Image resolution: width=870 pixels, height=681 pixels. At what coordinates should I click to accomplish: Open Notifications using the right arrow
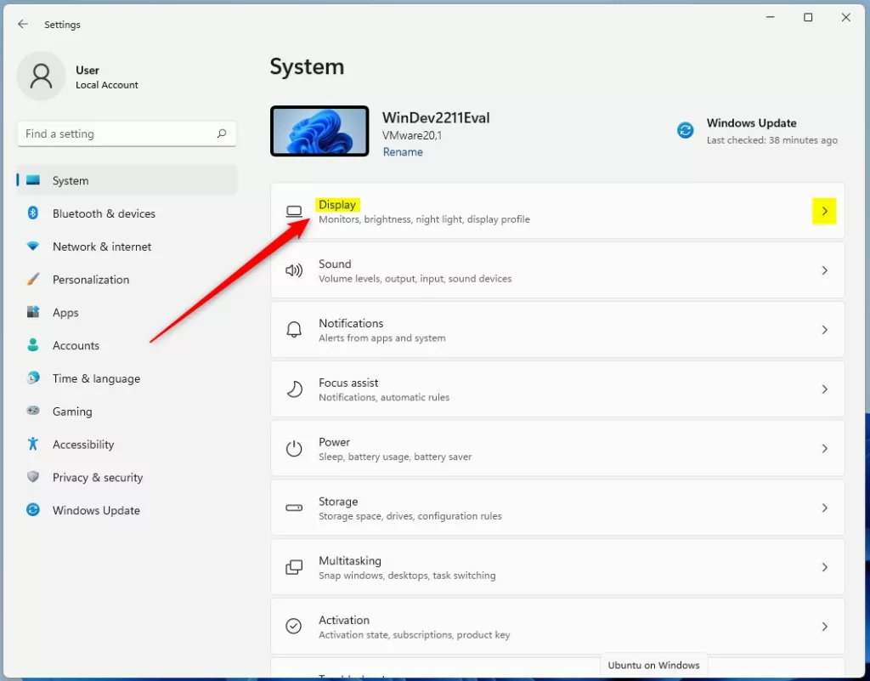[x=823, y=330]
